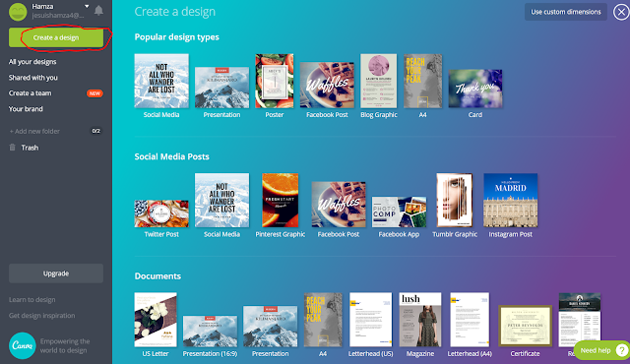Open Learn to design link
630x364 pixels.
click(32, 300)
